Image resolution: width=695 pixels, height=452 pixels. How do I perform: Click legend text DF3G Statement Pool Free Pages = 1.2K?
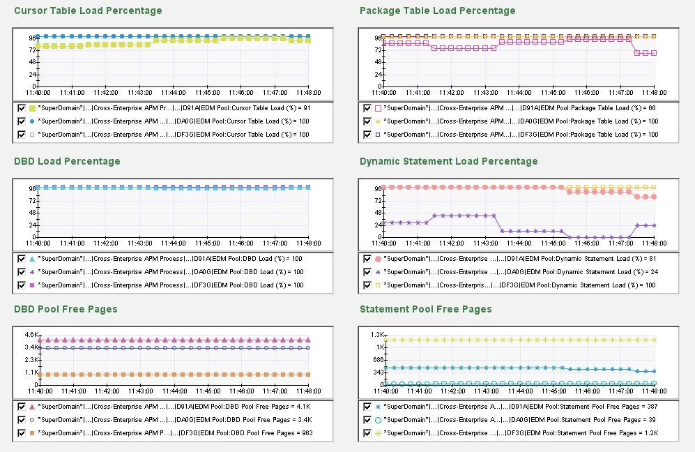(521, 433)
